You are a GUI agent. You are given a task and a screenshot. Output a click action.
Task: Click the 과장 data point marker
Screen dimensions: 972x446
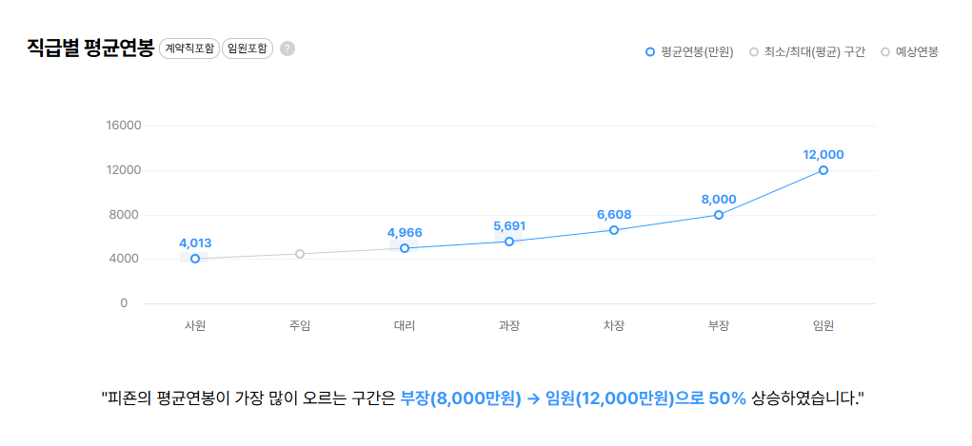pos(509,242)
